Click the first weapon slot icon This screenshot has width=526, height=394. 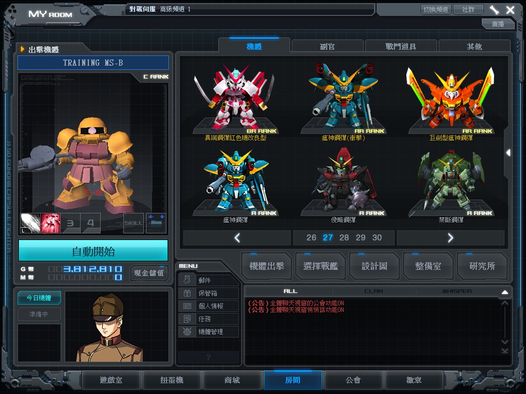[30, 223]
